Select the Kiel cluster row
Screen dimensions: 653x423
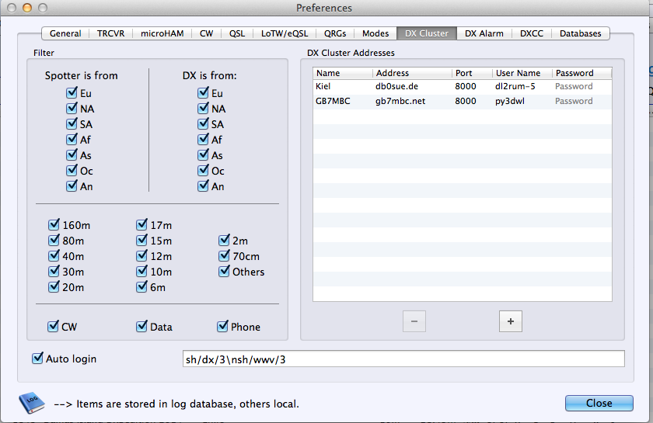pos(342,86)
